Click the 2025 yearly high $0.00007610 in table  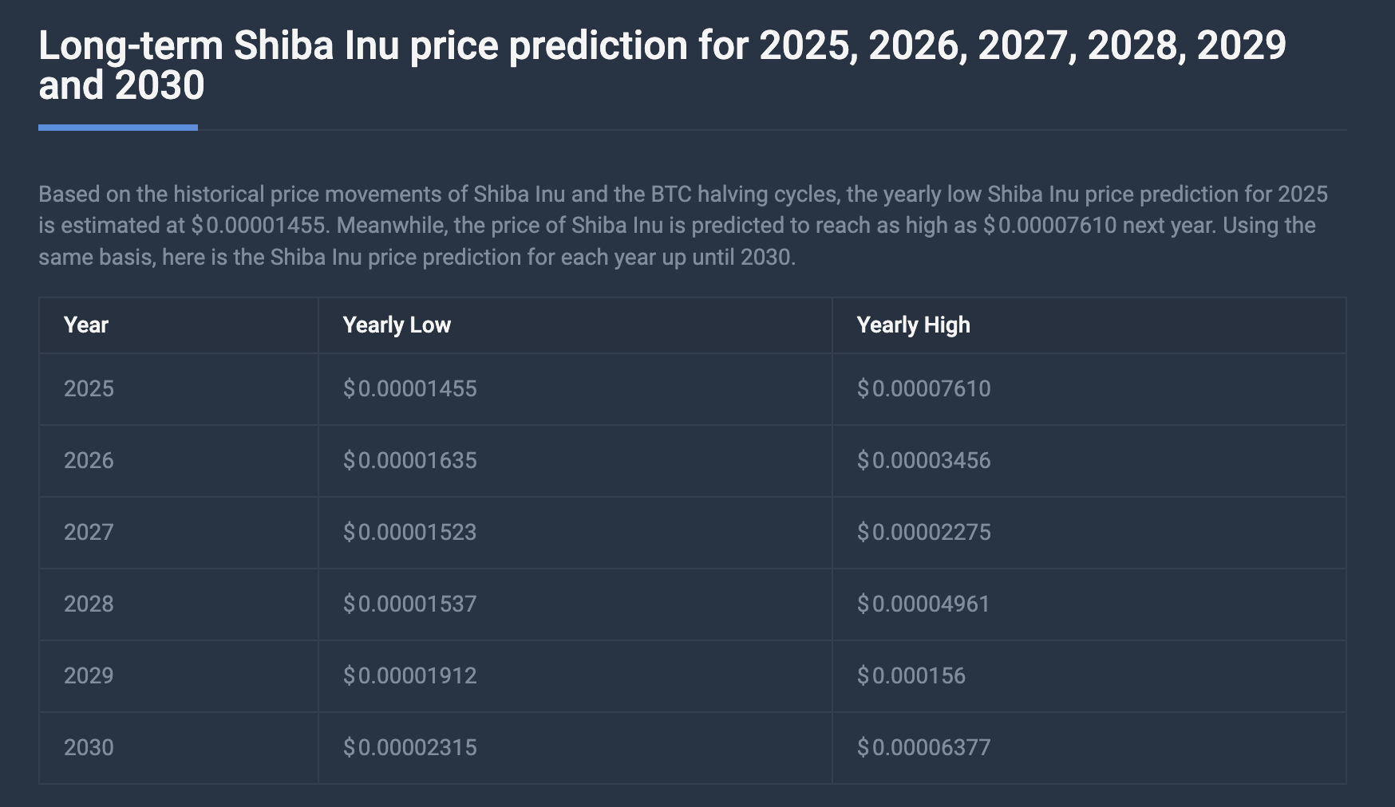pos(924,389)
